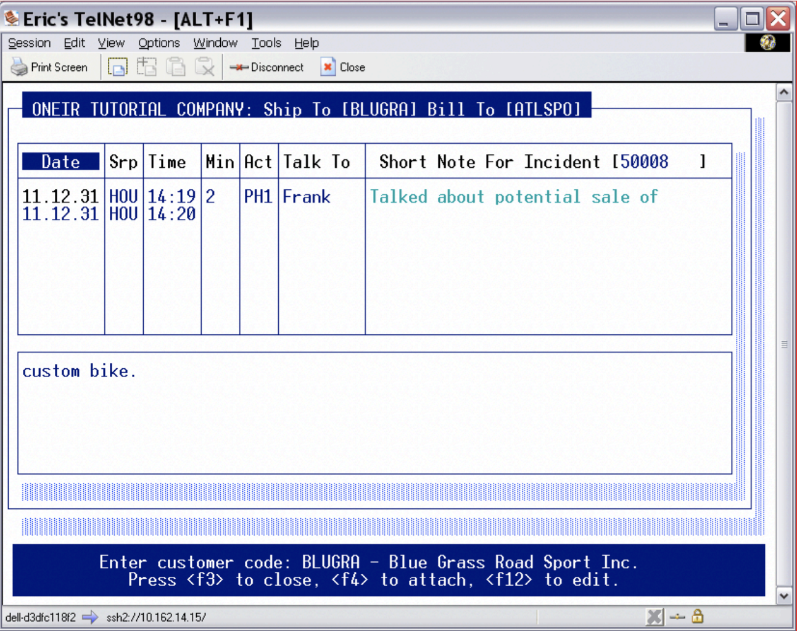Open the Window menu
Screen dimensions: 797x633
click(x=215, y=43)
